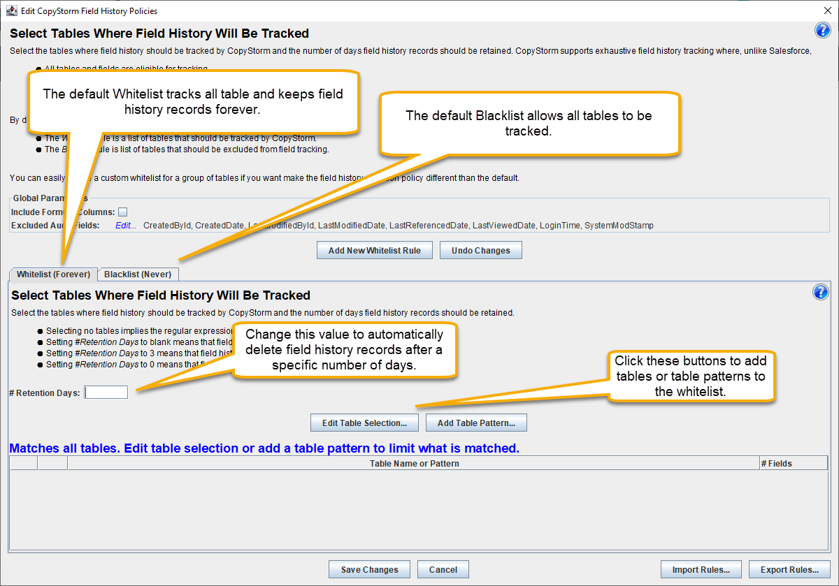Click the Add Table Pattern button
The width and height of the screenshot is (839, 586).
476,423
